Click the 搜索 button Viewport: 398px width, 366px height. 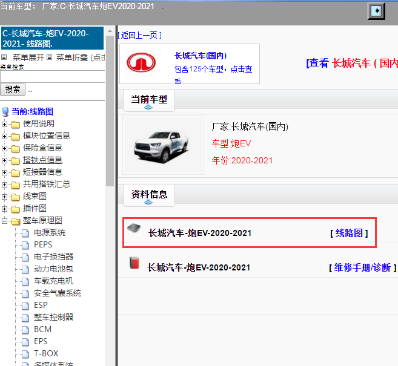12,89
